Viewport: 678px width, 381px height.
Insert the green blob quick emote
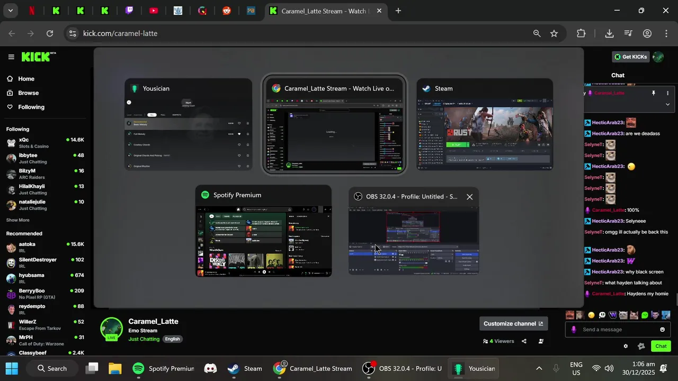coord(645,315)
